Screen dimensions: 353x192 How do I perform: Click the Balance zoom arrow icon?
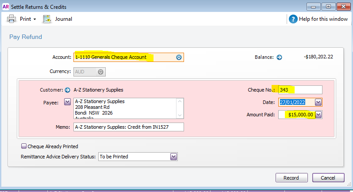279,57
